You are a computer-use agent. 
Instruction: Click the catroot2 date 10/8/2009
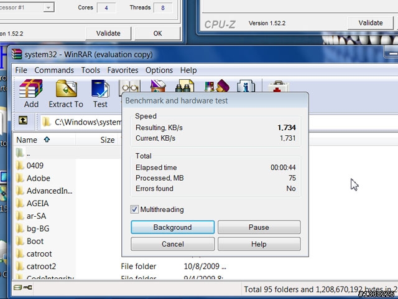pos(205,266)
